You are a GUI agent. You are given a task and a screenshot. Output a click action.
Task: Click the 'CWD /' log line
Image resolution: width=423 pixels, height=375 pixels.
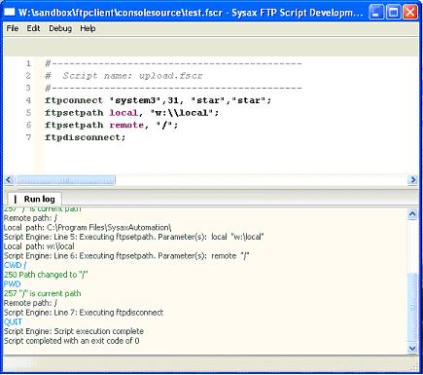click(16, 265)
